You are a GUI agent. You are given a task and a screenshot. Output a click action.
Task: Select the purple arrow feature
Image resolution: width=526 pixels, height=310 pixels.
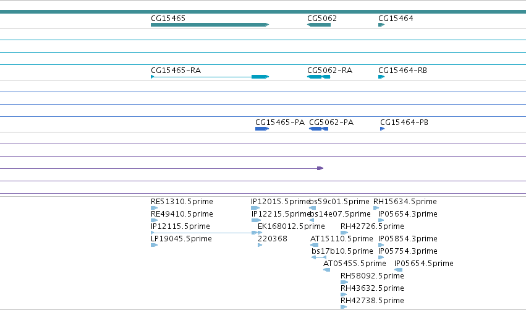[320, 168]
